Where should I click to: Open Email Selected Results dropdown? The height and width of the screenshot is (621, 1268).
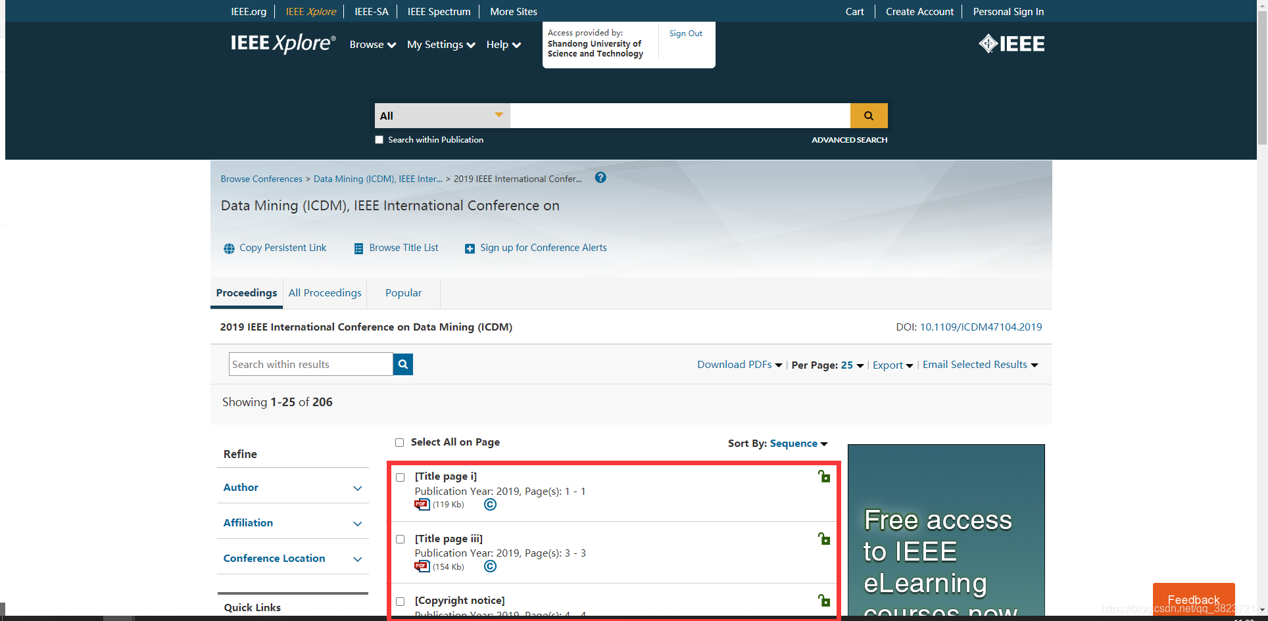pos(980,365)
